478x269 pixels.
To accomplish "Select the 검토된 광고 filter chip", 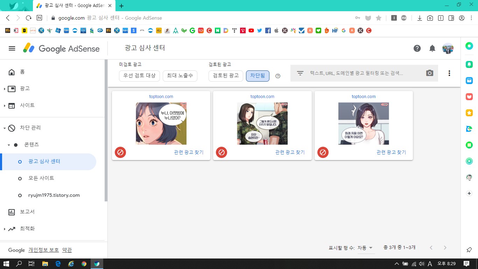I will [226, 76].
